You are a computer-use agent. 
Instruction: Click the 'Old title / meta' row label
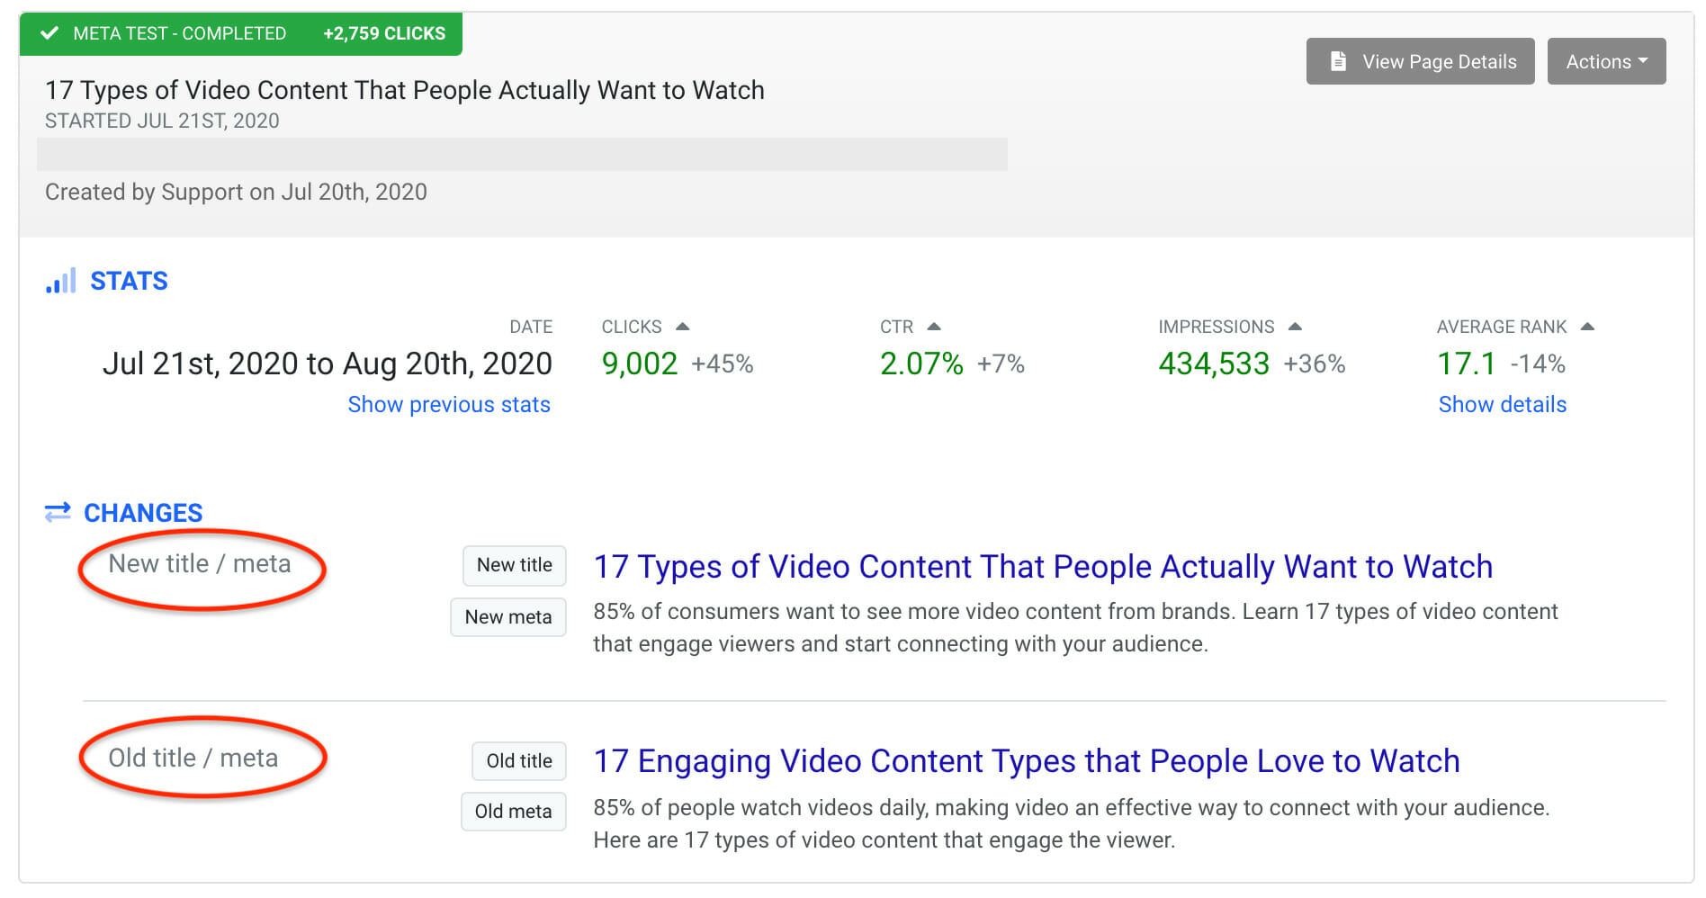tap(193, 759)
